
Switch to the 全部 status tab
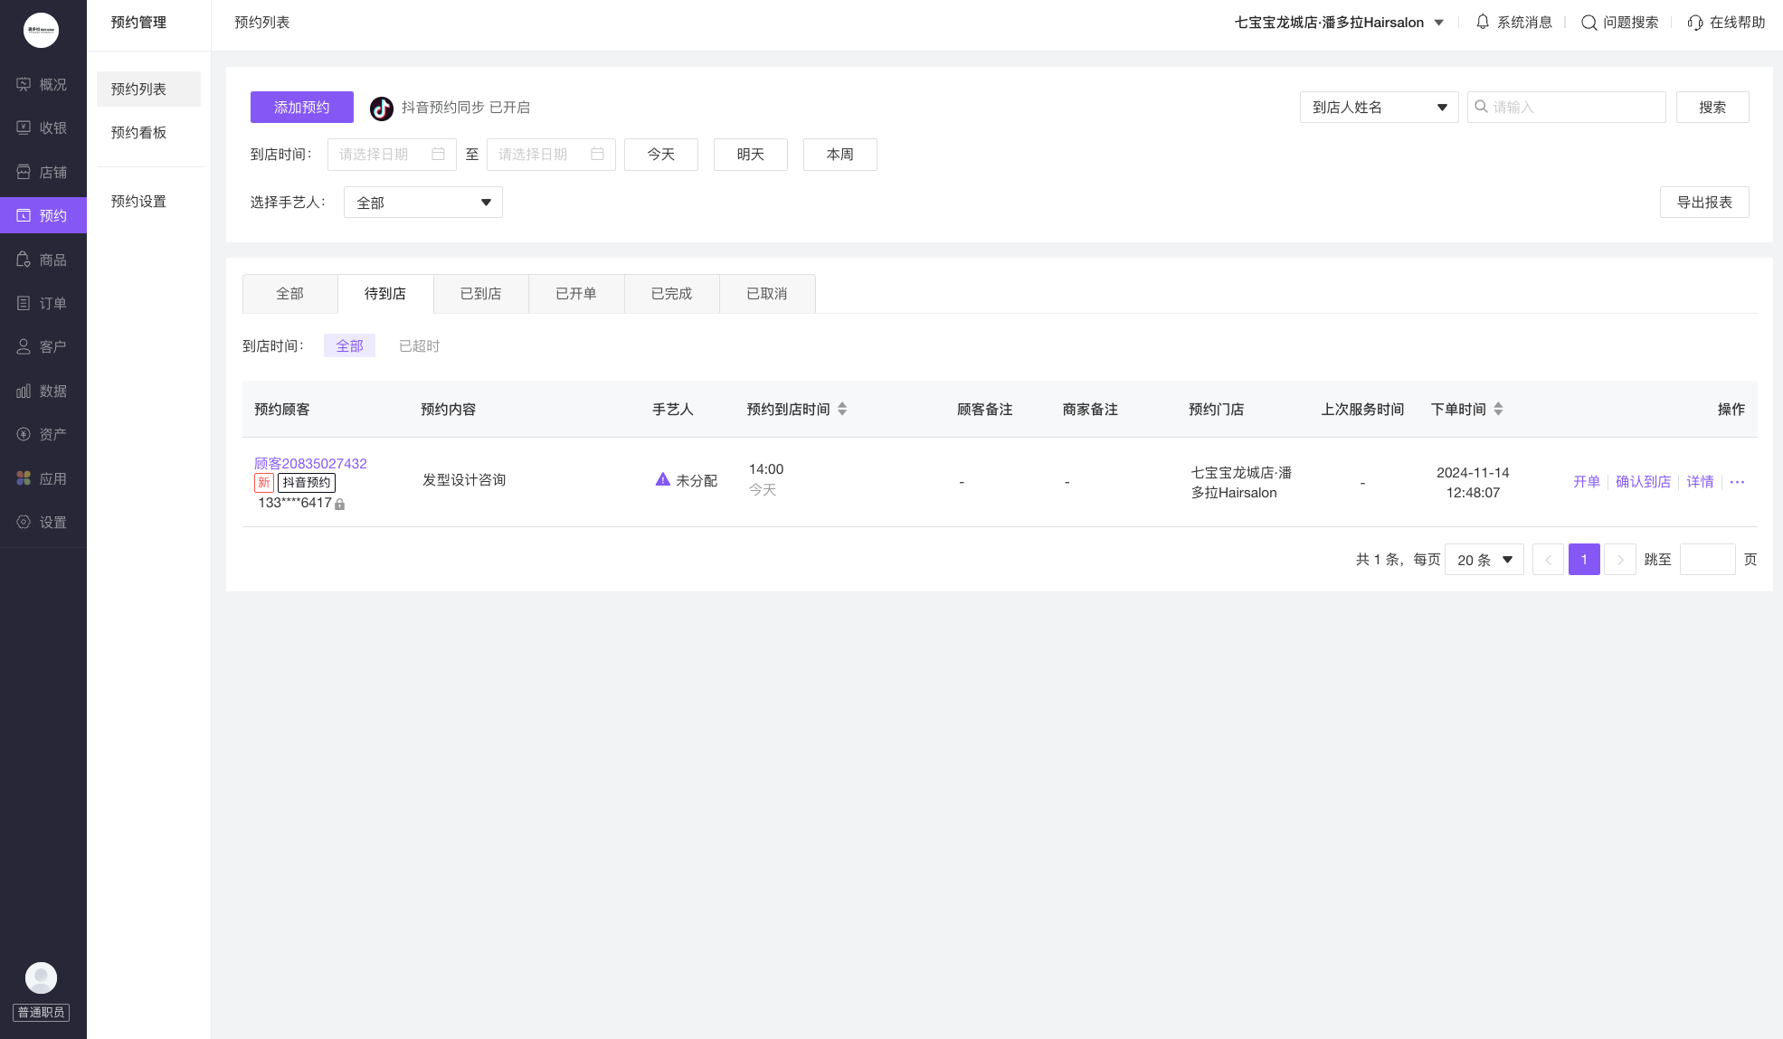pyautogui.click(x=290, y=294)
